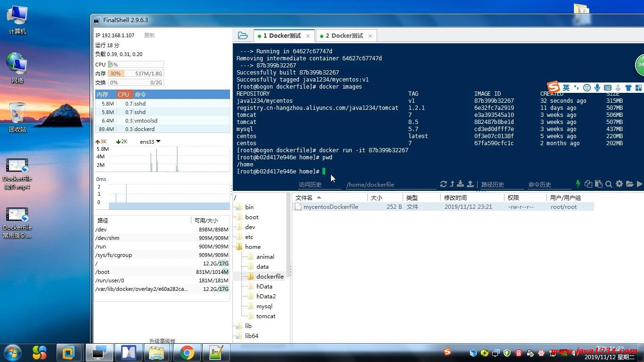Click the open-folder icon in terminal toolbar
Image resolution: width=644 pixels, height=362 pixels.
pyautogui.click(x=629, y=184)
